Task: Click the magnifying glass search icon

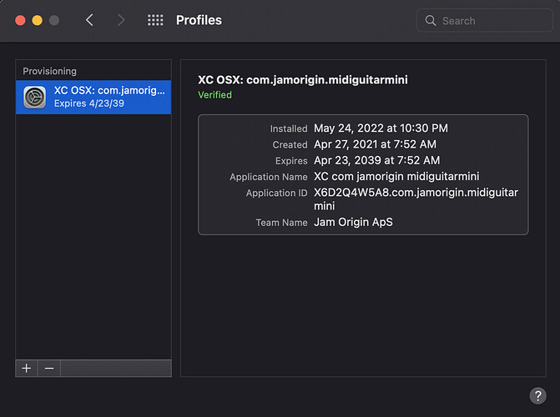Action: coord(431,21)
